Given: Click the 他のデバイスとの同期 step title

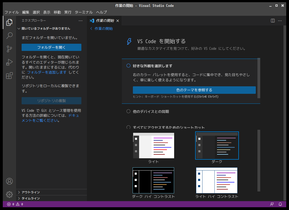Looking at the screenshot, I should [x=151, y=112].
